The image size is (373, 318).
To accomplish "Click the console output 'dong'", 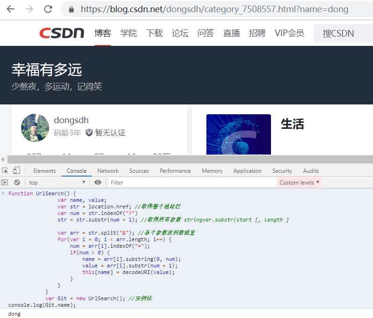I will click(x=14, y=314).
